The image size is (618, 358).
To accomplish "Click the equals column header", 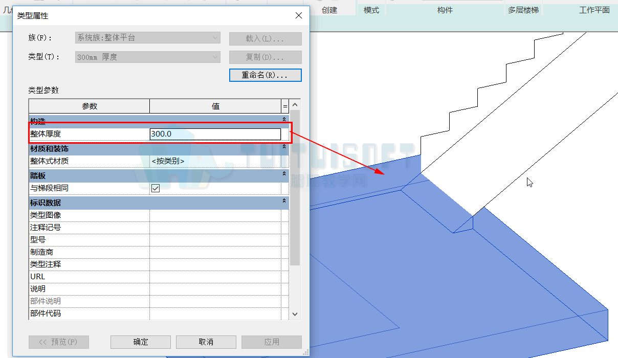I will (x=285, y=106).
